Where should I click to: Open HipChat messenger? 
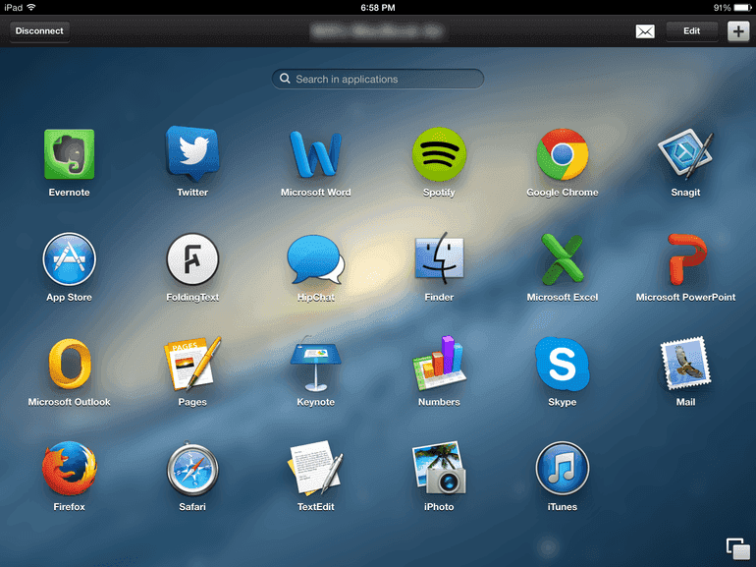point(315,261)
